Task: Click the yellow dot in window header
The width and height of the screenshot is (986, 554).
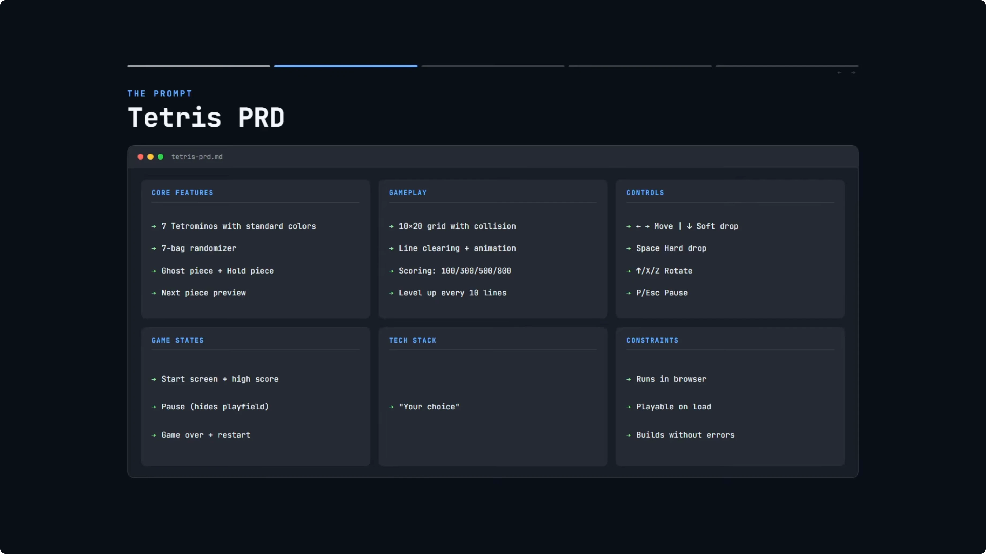Action: point(150,157)
